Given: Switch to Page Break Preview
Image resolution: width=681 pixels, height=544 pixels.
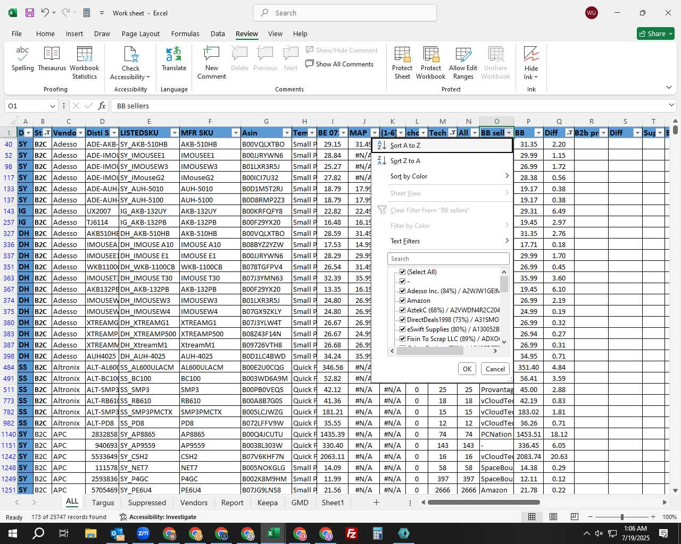Looking at the screenshot, I should tap(575, 517).
